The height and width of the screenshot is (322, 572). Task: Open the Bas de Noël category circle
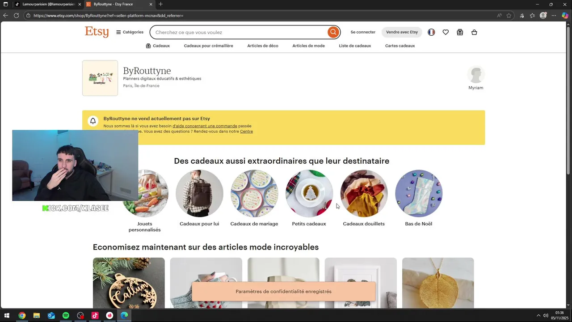pos(419,194)
